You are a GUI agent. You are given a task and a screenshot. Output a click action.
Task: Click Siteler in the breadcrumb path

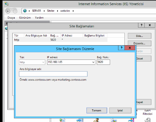(x=51, y=11)
